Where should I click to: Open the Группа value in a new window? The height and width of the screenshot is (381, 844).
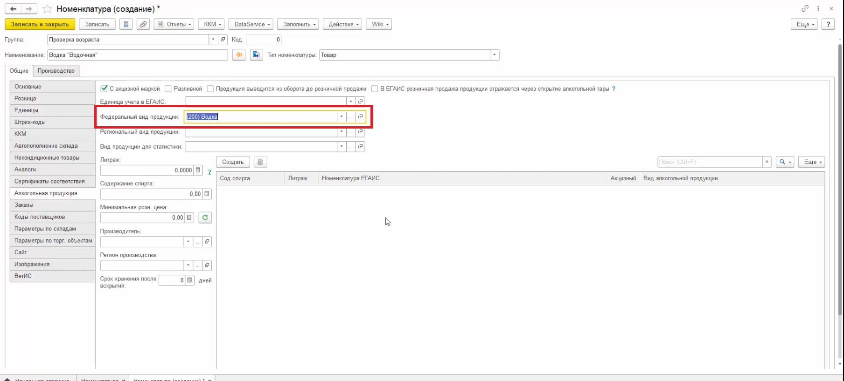(223, 40)
